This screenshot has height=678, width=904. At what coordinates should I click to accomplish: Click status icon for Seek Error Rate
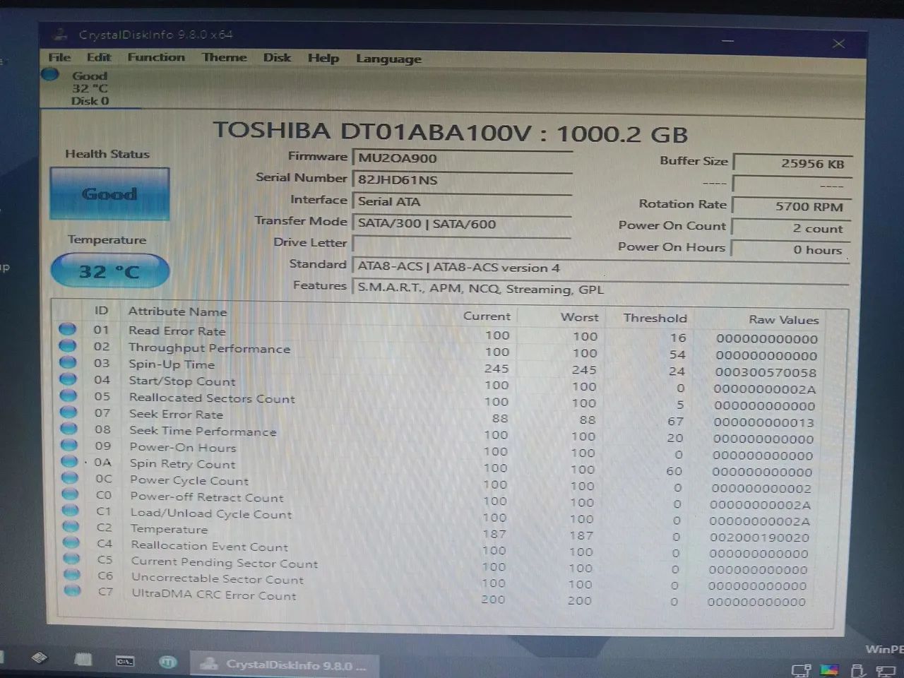coord(69,412)
